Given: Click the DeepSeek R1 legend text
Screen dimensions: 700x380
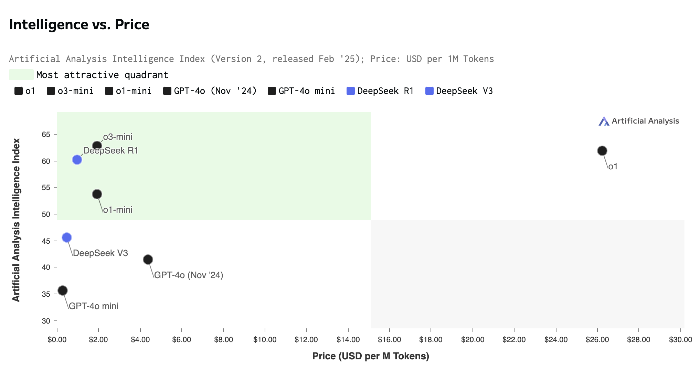Looking at the screenshot, I should (x=385, y=91).
